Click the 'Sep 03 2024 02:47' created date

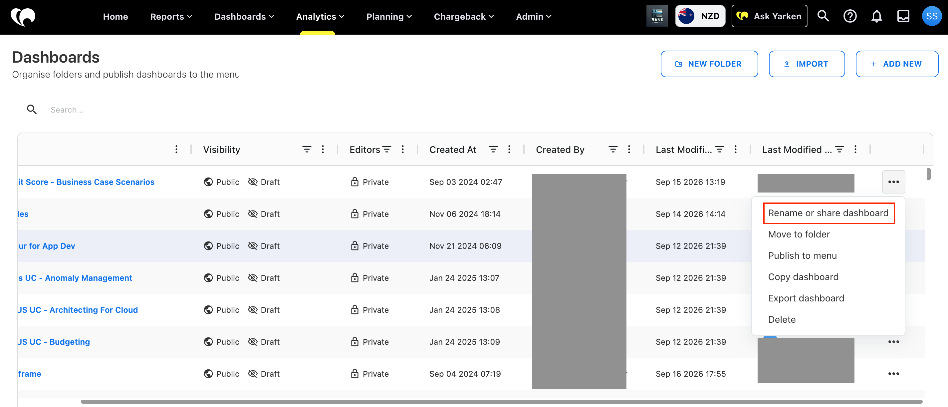[x=466, y=182]
